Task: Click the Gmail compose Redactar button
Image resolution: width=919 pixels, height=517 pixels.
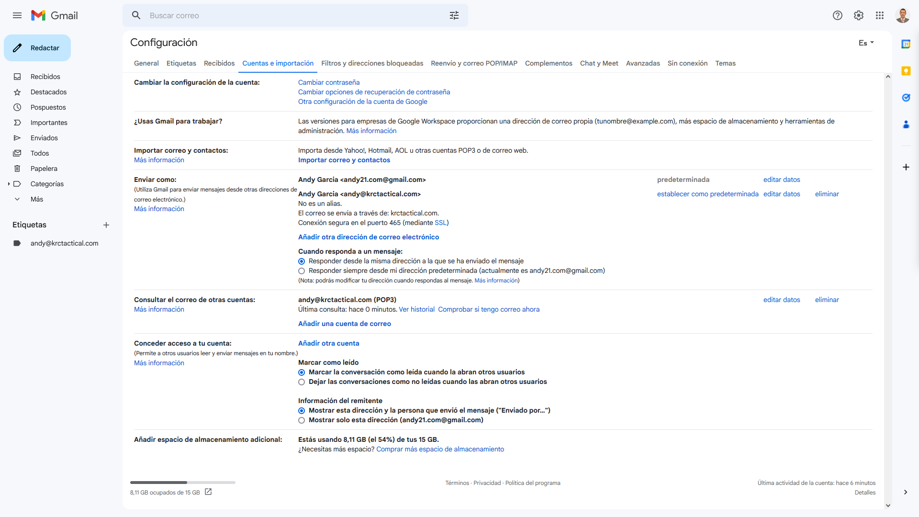Action: click(38, 47)
